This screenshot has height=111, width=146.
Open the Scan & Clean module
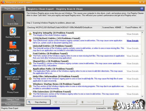(13, 20)
